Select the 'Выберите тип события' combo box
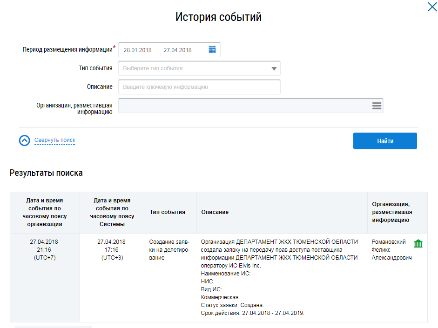Screen dimensions: 438x328 [x=195, y=68]
